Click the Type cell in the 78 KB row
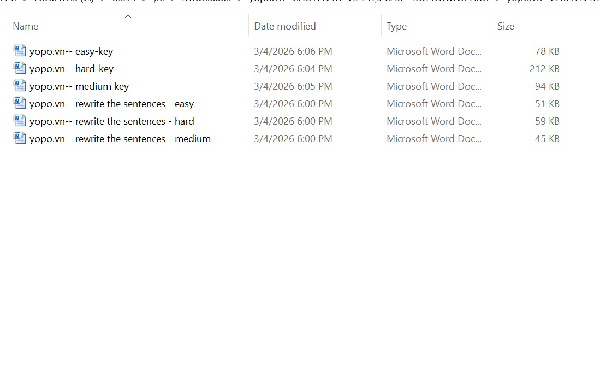Screen dimensions: 600x382 click(433, 51)
